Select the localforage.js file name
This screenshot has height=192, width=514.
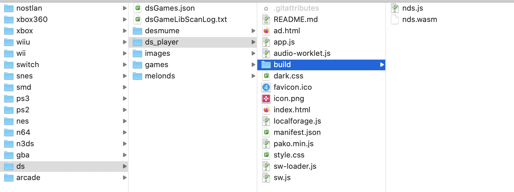tap(297, 121)
